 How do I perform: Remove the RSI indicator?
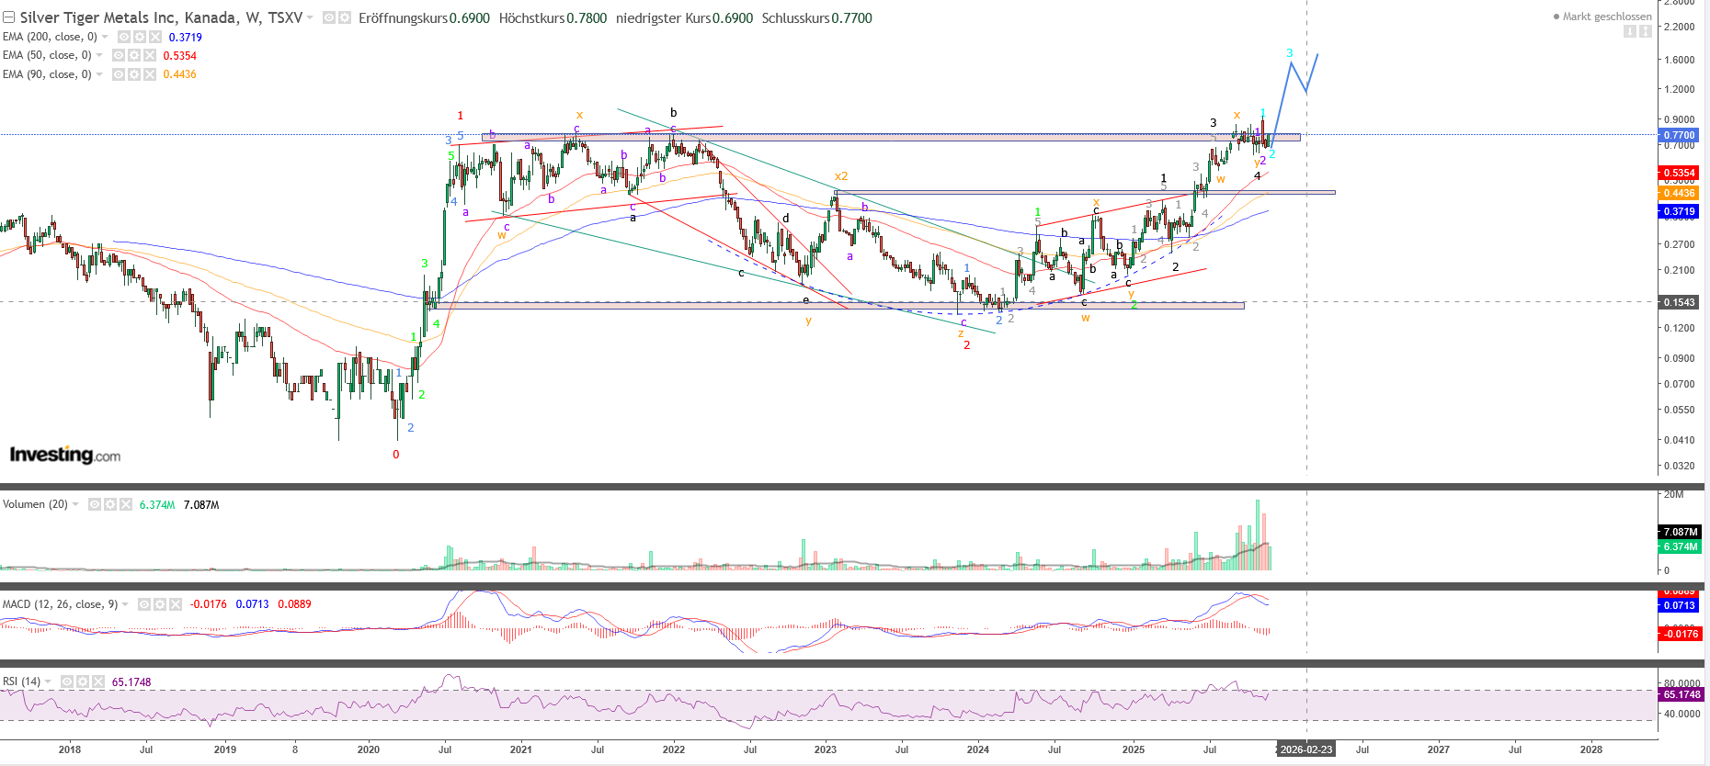pos(98,682)
